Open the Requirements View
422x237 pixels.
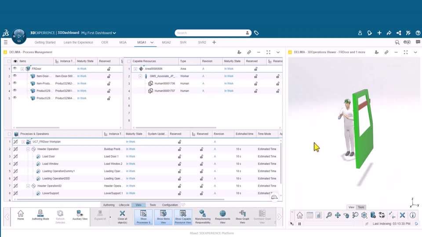(222, 214)
